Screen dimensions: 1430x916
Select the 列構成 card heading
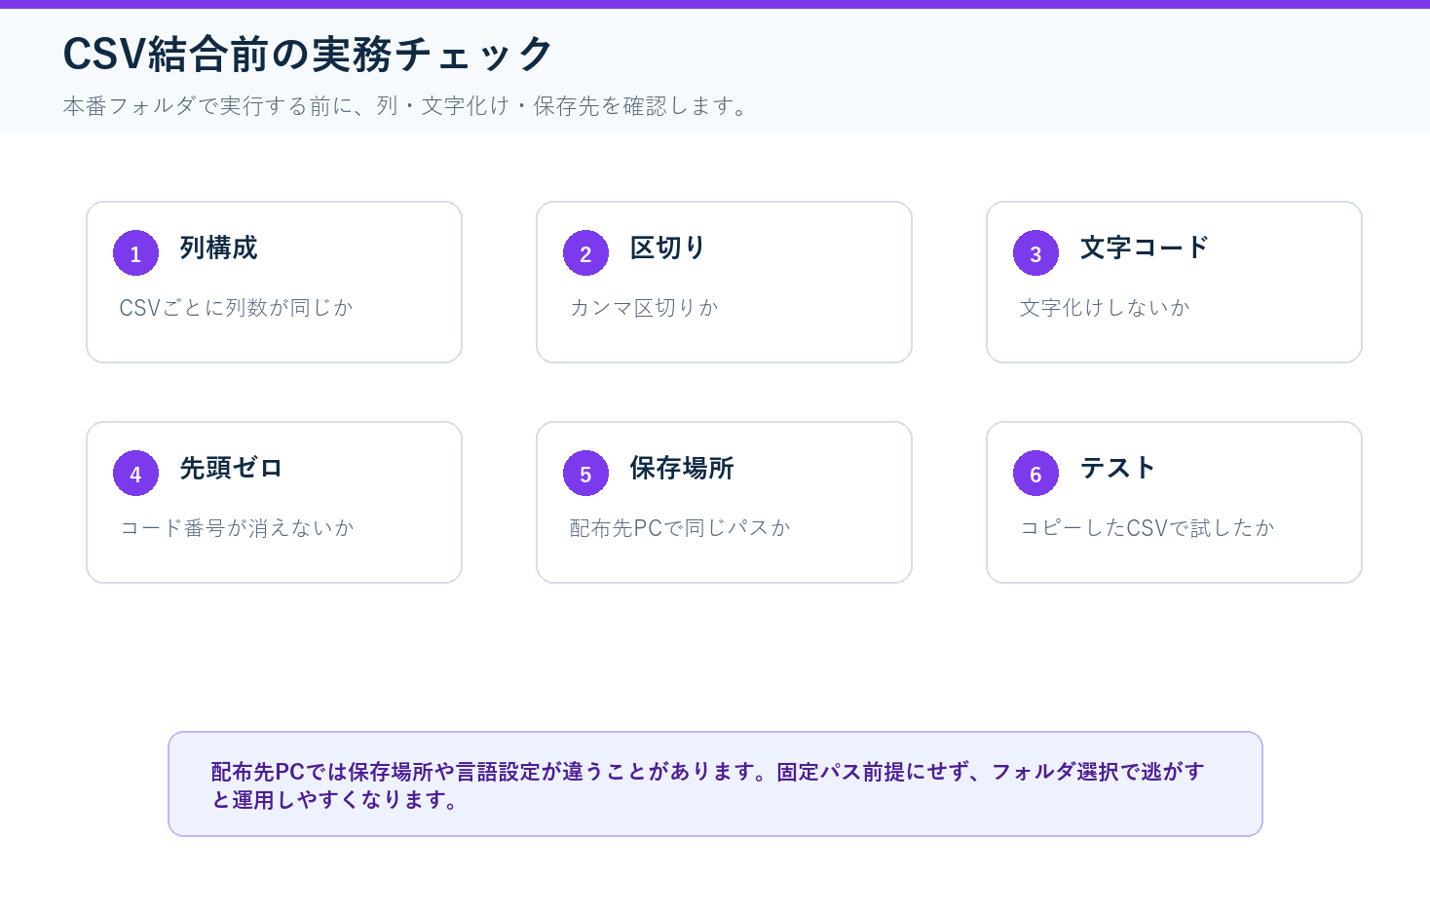(218, 248)
